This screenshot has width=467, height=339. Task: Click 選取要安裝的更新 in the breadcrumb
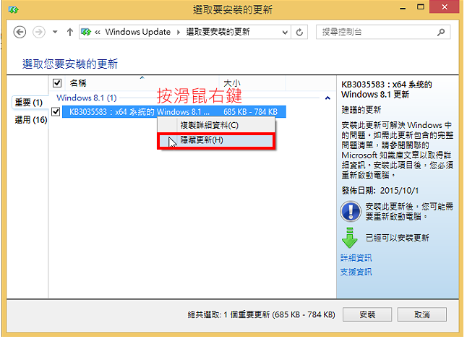(218, 32)
